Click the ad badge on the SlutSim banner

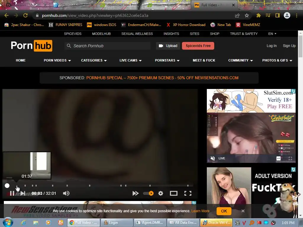point(293,91)
